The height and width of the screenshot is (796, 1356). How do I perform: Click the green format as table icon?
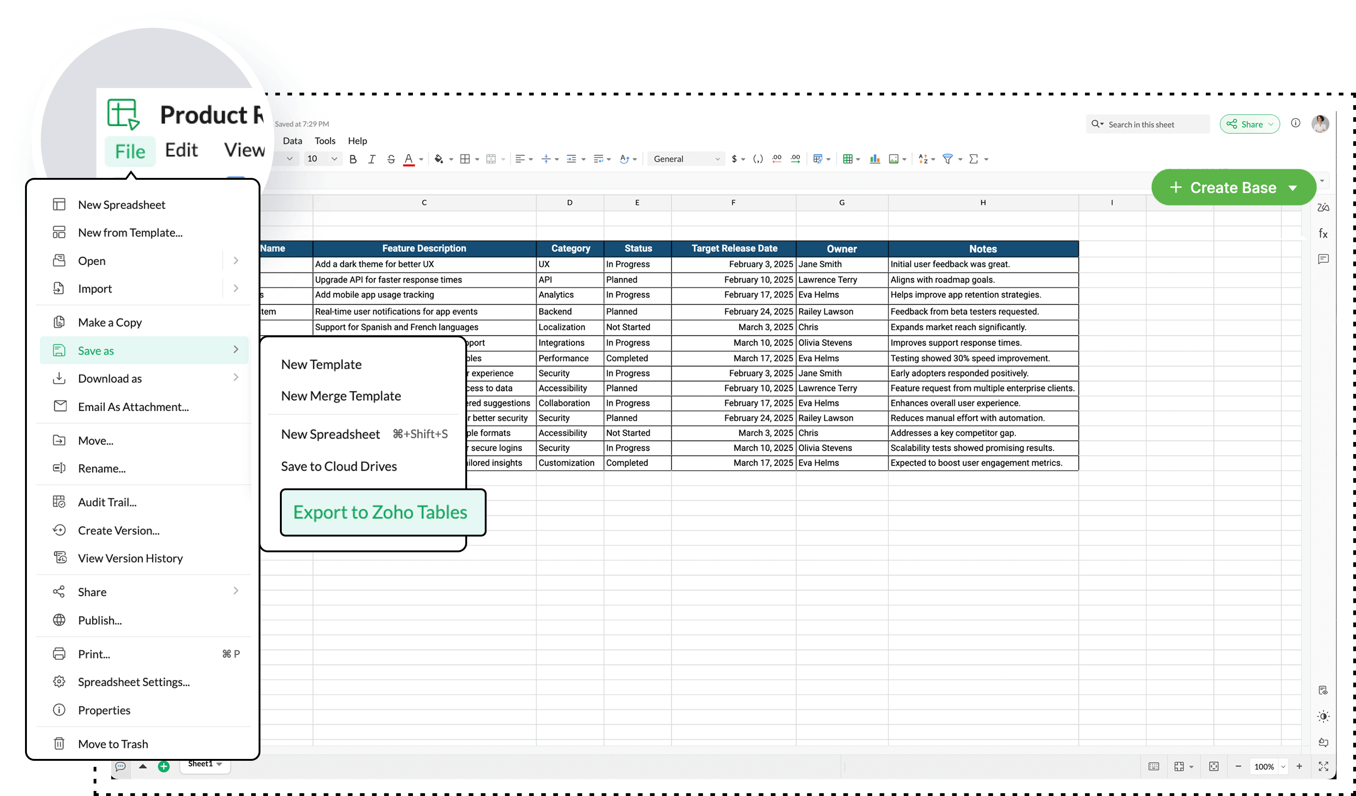[848, 159]
